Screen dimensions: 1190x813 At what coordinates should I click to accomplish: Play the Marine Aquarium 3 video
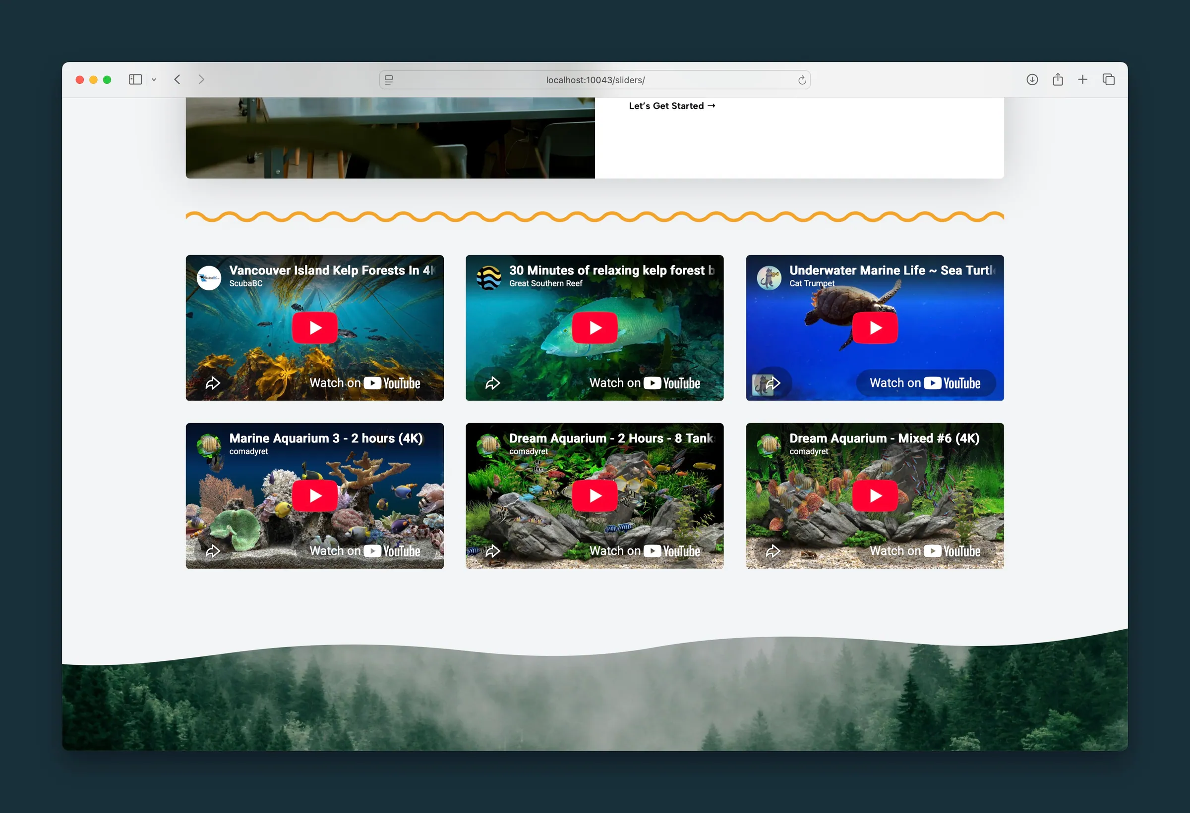coord(314,495)
